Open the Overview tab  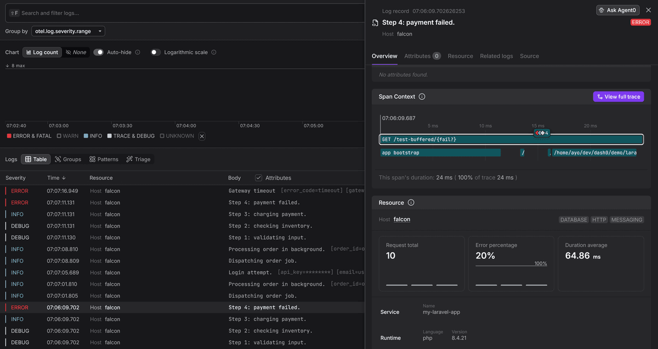point(384,56)
